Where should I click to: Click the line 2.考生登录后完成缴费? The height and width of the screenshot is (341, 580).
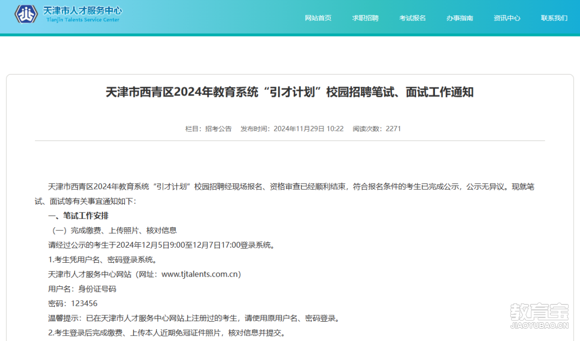click(x=168, y=333)
